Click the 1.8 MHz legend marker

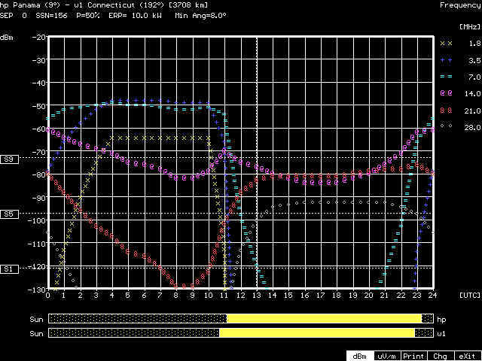[x=447, y=44]
